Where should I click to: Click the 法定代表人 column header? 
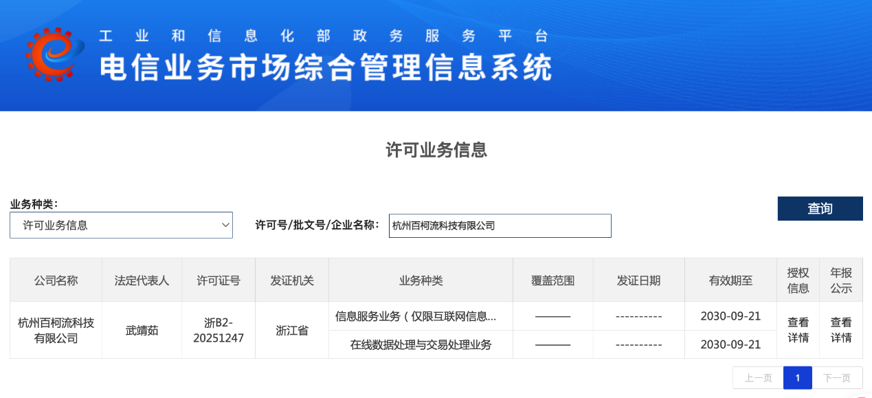[142, 280]
